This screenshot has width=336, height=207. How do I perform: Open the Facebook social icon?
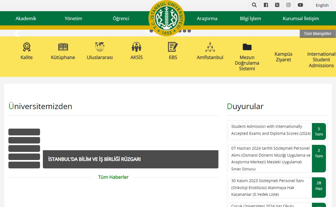pyautogui.click(x=266, y=5)
